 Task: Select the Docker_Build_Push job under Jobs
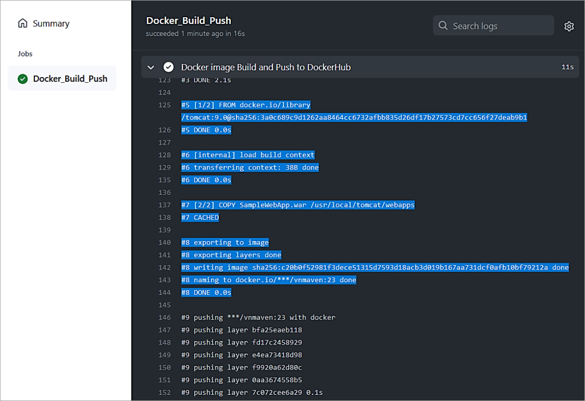click(69, 79)
